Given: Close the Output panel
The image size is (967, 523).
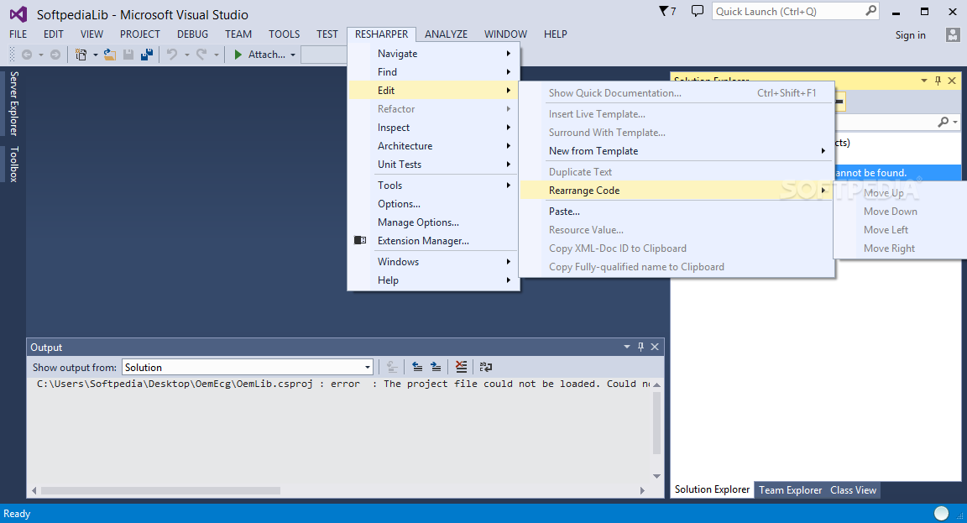Looking at the screenshot, I should pyautogui.click(x=655, y=348).
